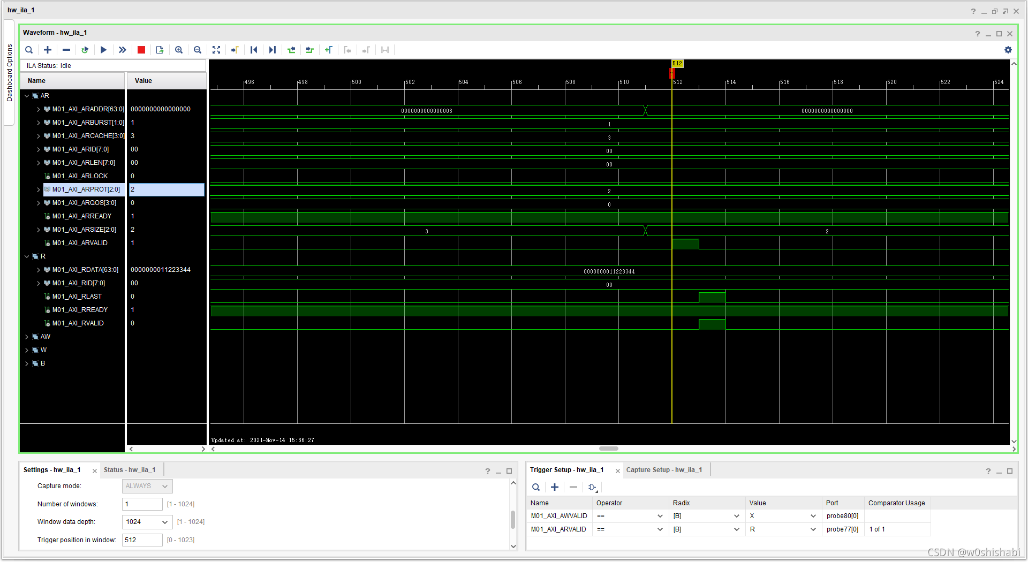
Task: Click the Trigger Setup search icon
Action: [536, 487]
